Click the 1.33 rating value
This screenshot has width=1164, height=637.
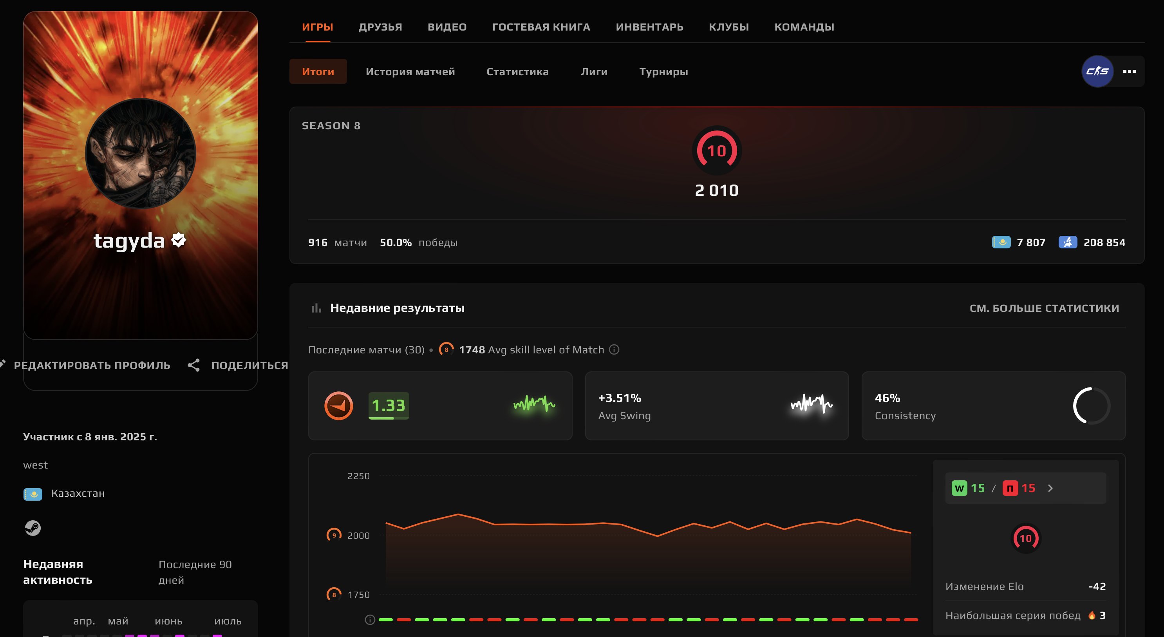coord(389,405)
